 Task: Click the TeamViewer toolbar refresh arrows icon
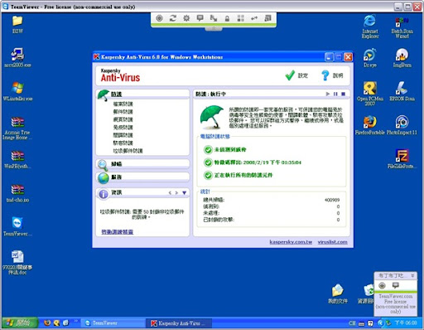[x=173, y=18]
